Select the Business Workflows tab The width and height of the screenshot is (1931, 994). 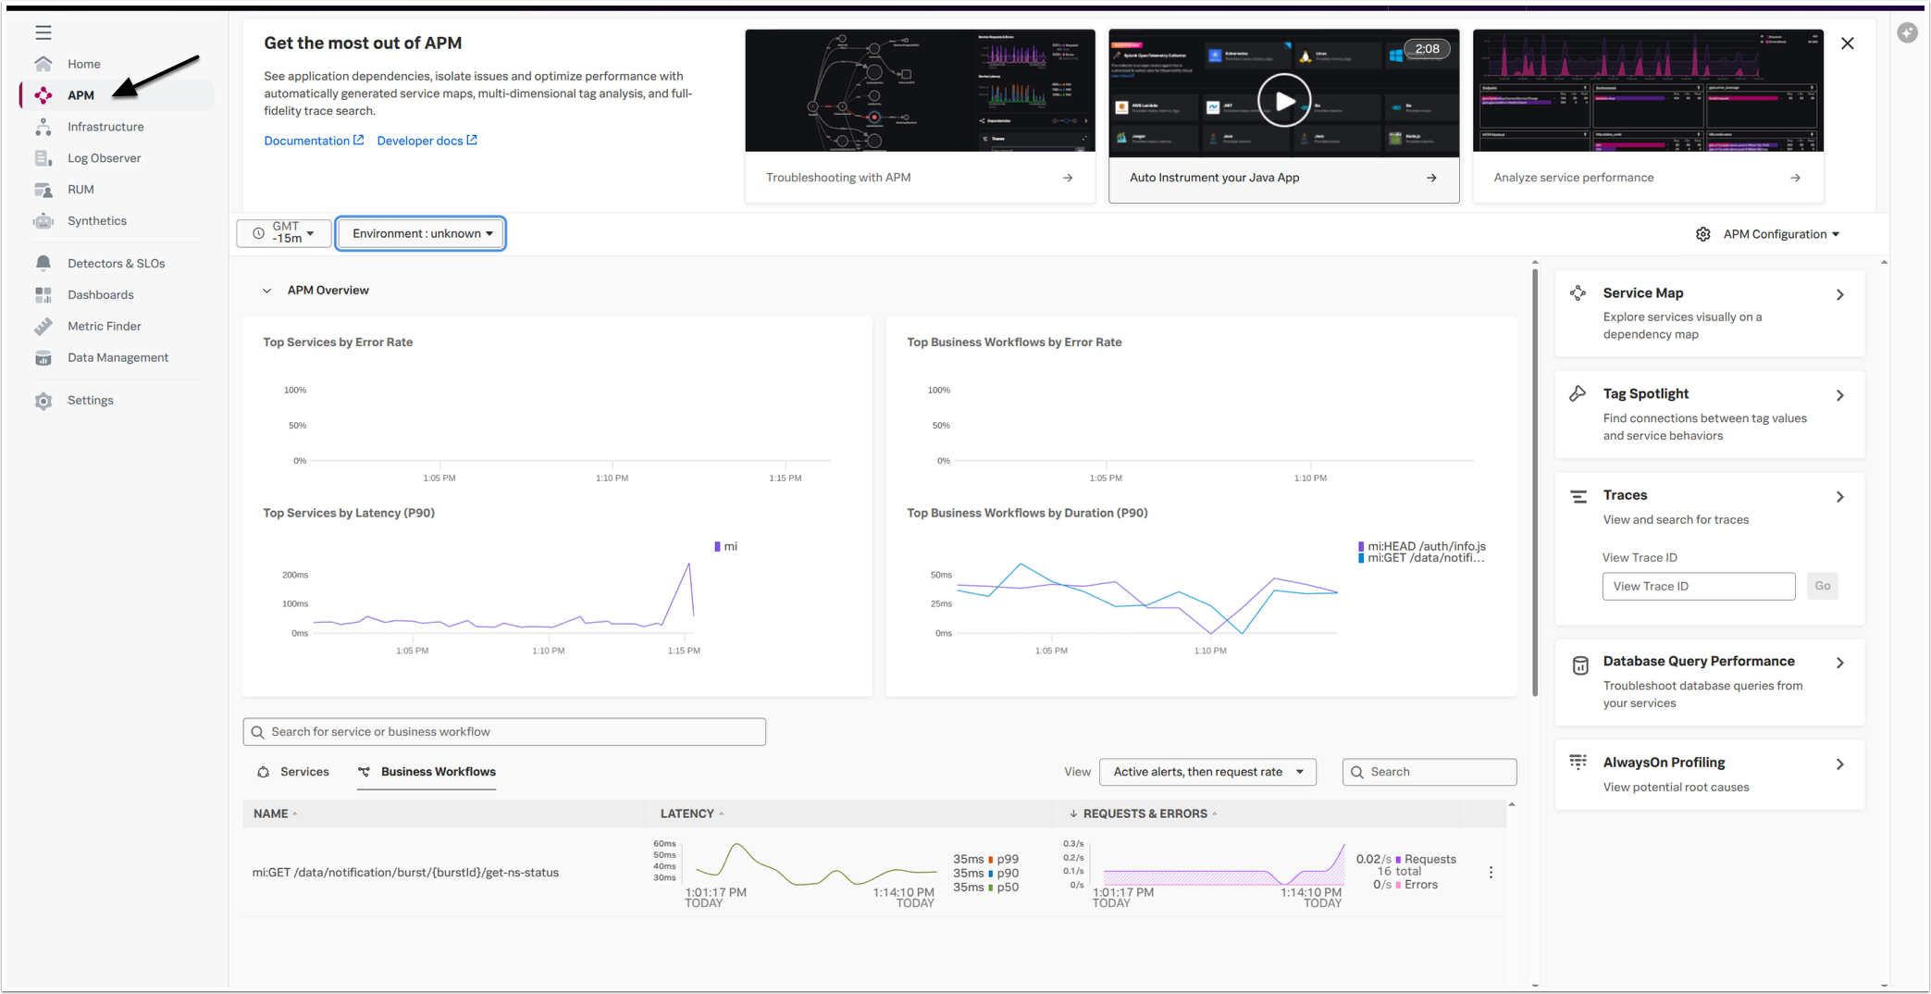[427, 772]
